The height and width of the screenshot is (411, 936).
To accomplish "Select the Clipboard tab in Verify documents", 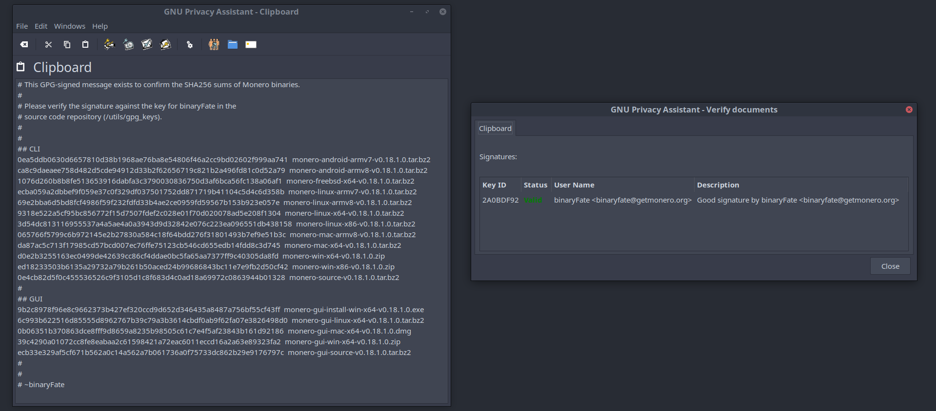I will pyautogui.click(x=495, y=129).
